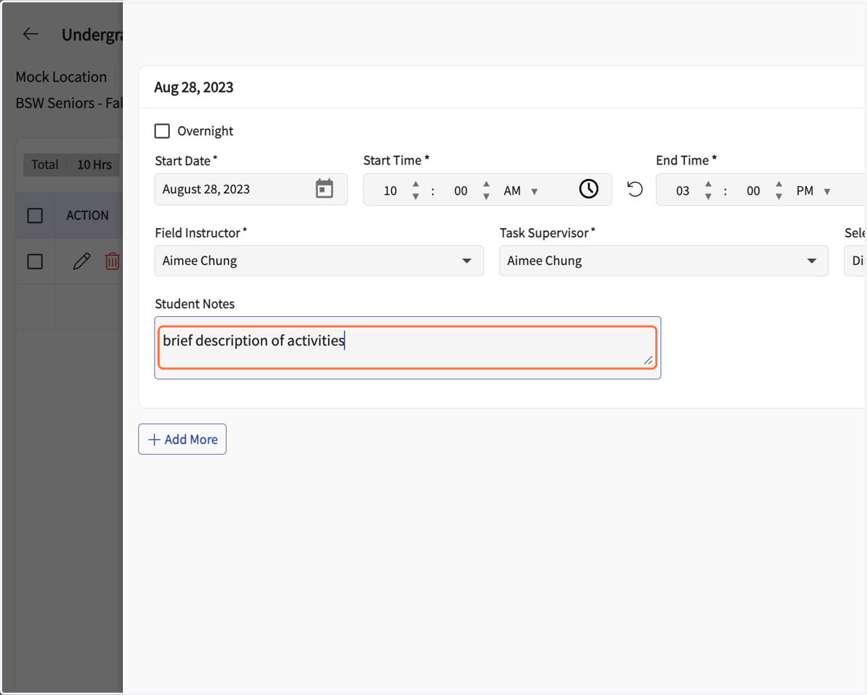The height and width of the screenshot is (695, 867).
Task: Decrease Start Time minutes with down arrow
Action: (486, 196)
